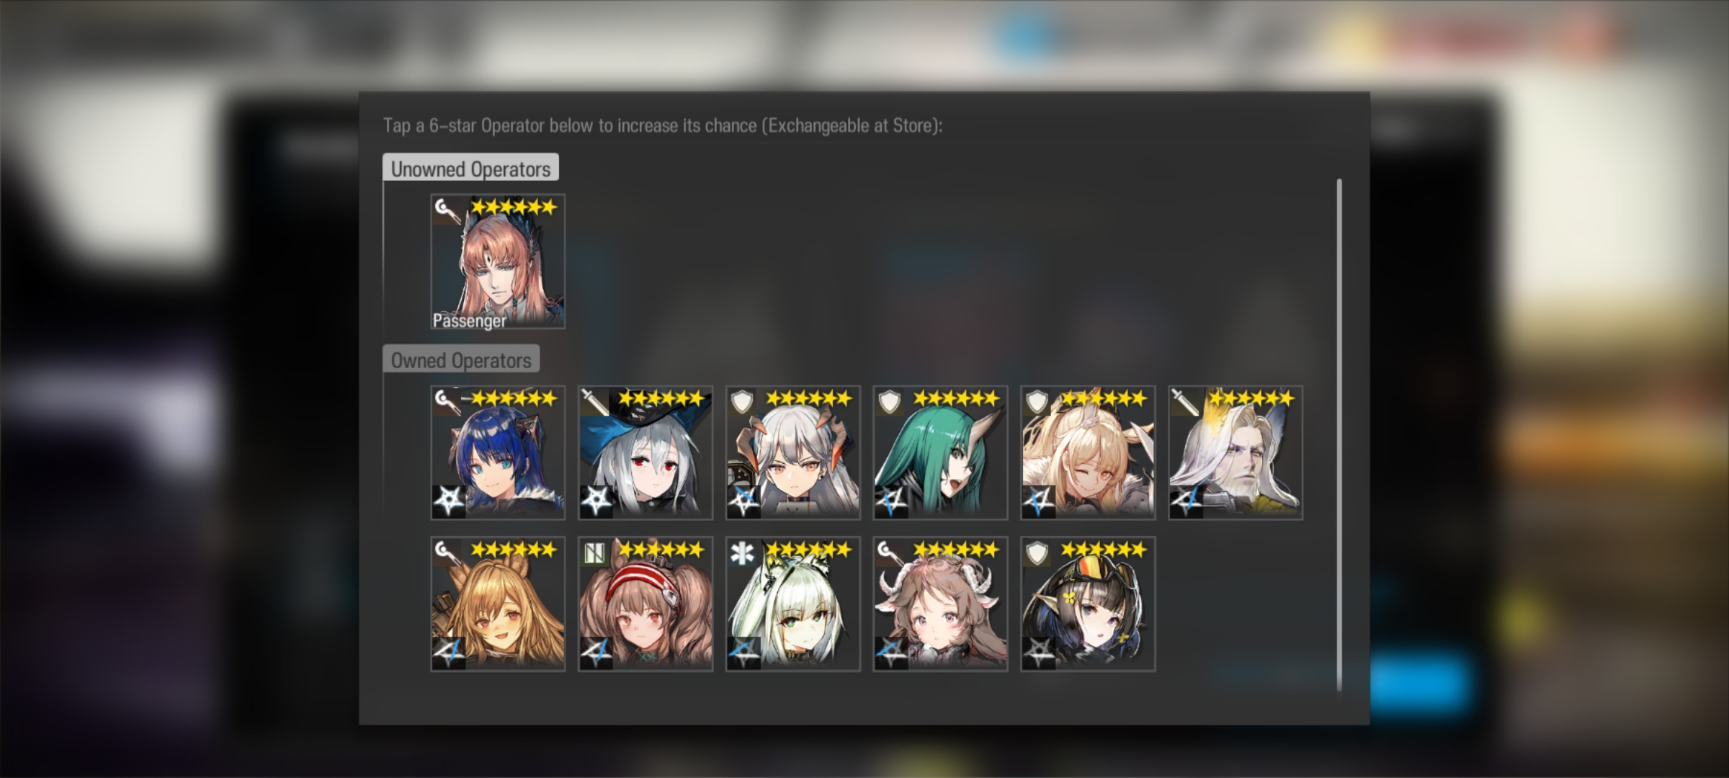1729x778 pixels.
Task: Choose white-haired guard Hellagur portrait
Action: point(1236,452)
